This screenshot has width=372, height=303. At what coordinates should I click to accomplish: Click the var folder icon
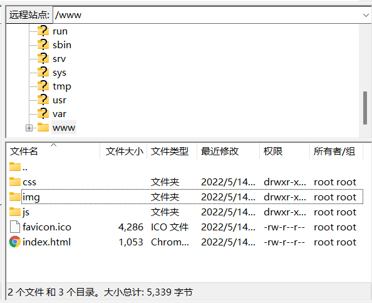(43, 113)
